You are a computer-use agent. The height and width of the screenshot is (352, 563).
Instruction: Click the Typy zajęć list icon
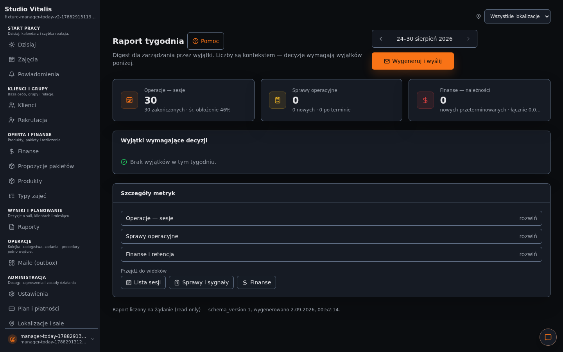pyautogui.click(x=12, y=196)
